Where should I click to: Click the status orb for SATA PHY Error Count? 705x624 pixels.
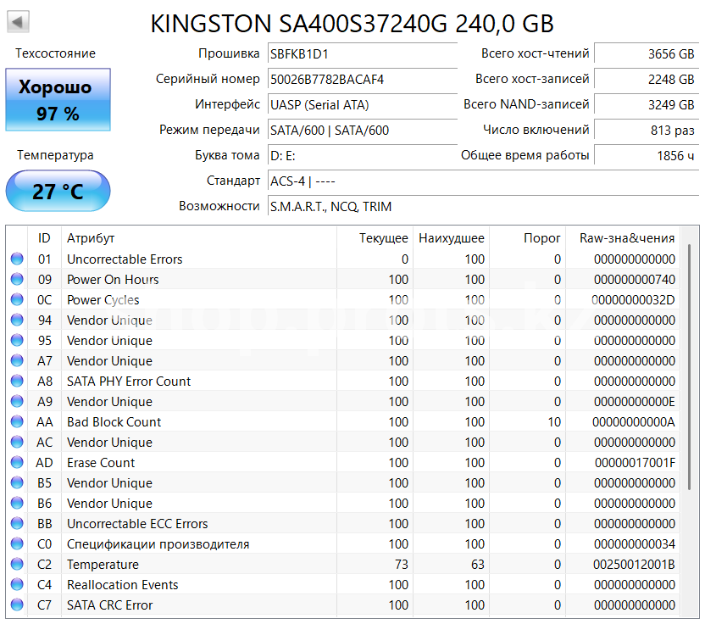pyautogui.click(x=17, y=382)
